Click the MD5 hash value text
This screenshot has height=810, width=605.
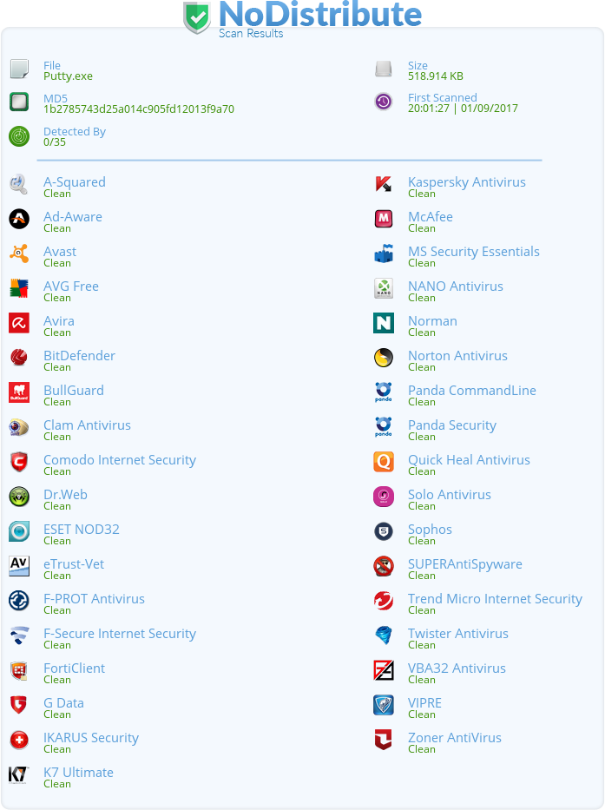[139, 109]
